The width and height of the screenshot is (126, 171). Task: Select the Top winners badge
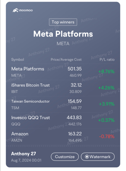[x=63, y=22]
